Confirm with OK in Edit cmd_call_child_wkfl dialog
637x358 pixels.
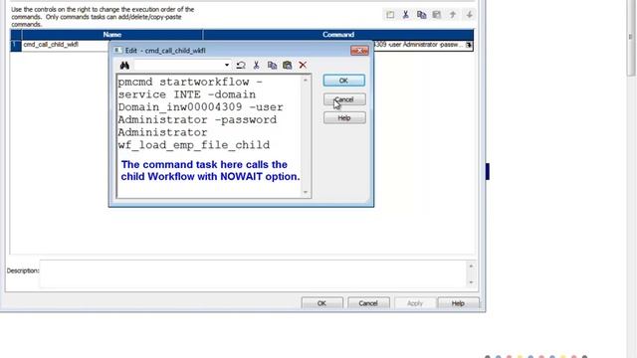coord(343,81)
